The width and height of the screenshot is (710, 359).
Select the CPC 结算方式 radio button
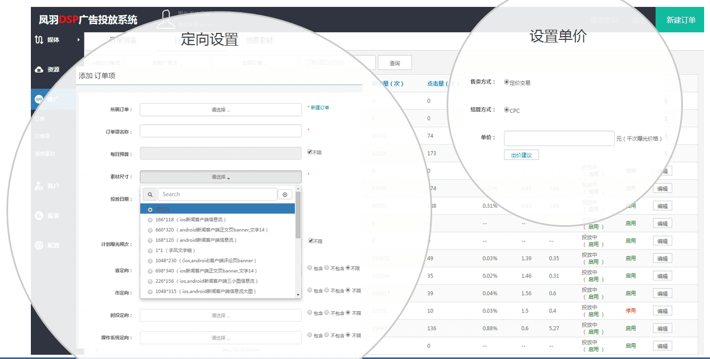[506, 110]
